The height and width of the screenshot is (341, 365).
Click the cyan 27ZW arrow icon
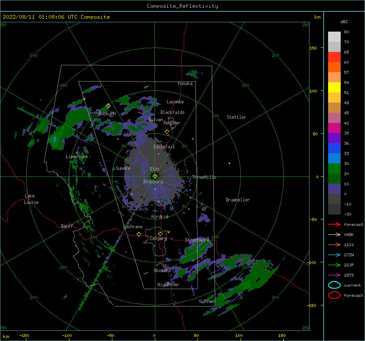[334, 255]
